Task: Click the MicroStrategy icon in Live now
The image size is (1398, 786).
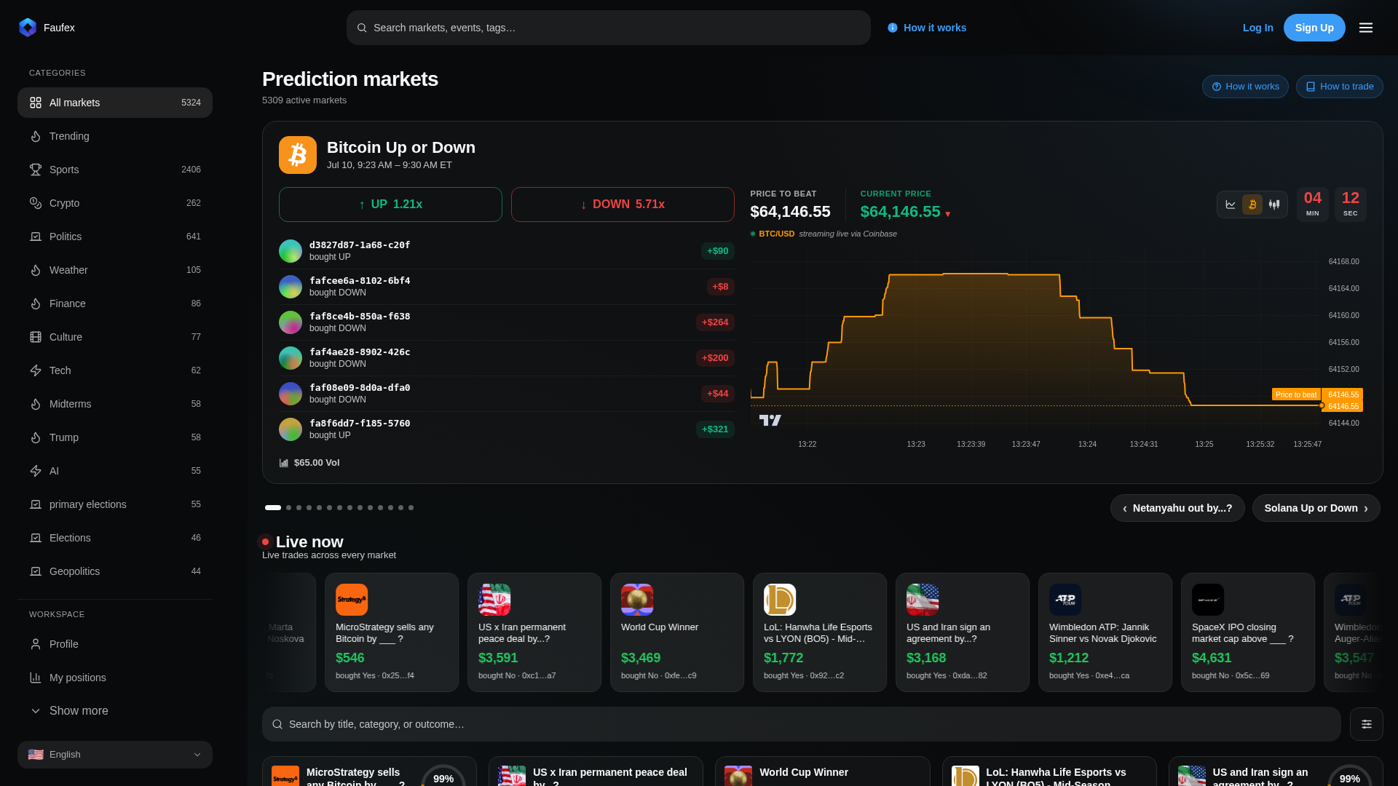Action: [352, 600]
